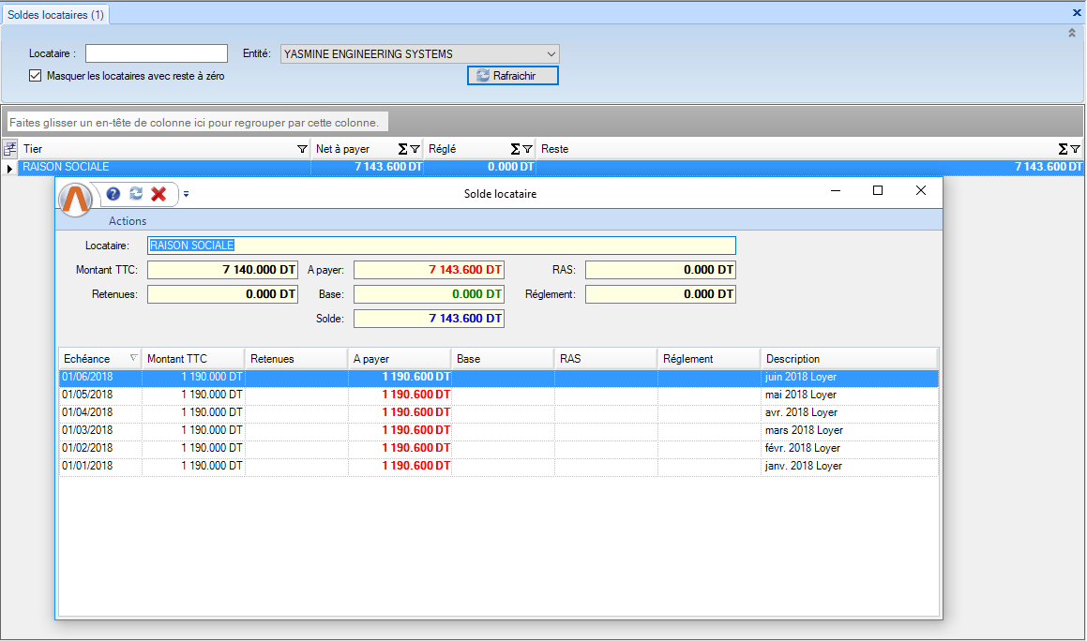Sort by the Echéance column header

coord(86,359)
